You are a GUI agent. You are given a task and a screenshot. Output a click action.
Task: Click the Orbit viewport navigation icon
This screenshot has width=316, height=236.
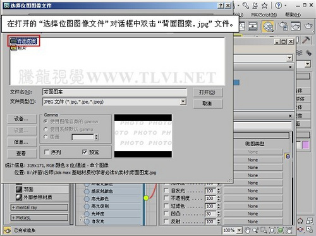pyautogui.click(x=300, y=230)
